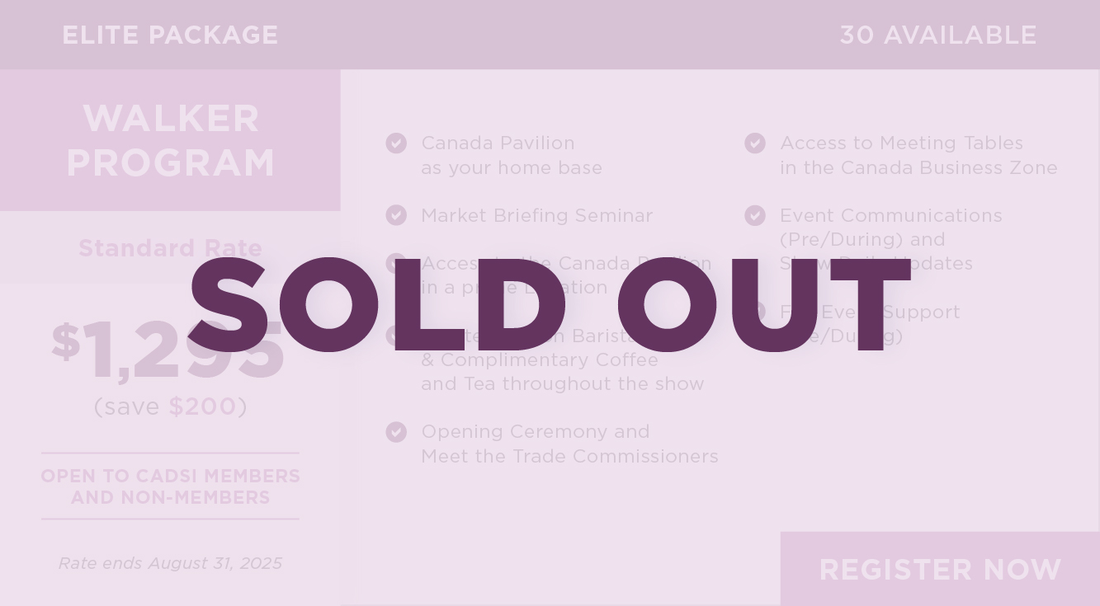Click the Walker Program title block
This screenshot has height=606, width=1100.
coord(170,140)
